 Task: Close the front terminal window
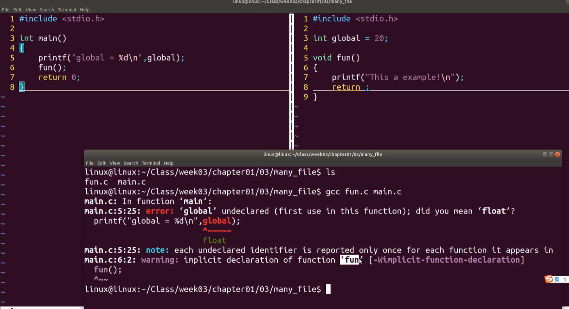pyautogui.click(x=558, y=154)
